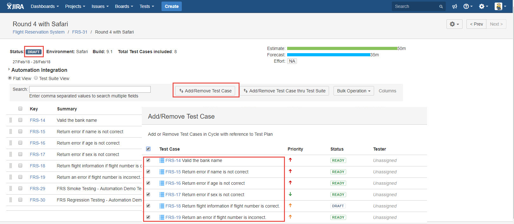The width and height of the screenshot is (514, 224).
Task: Open the feedback megaphone icon
Action: point(455,6)
